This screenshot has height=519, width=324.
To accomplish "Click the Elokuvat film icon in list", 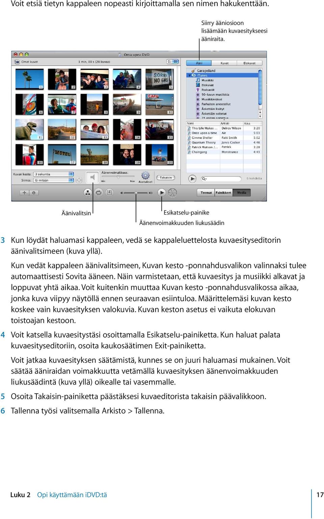I will [x=198, y=85].
